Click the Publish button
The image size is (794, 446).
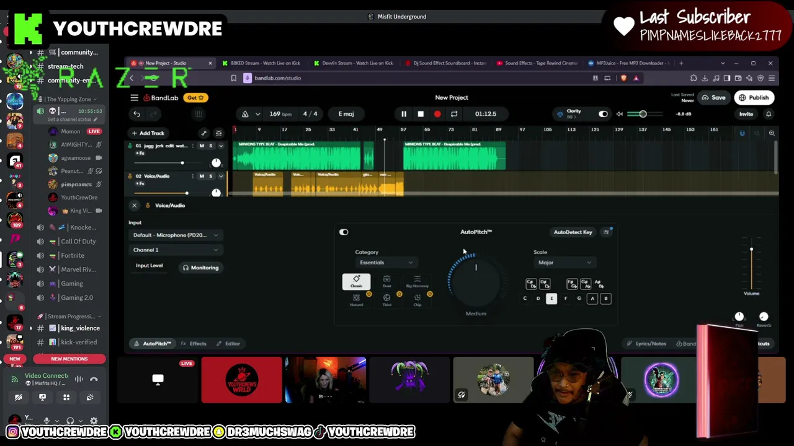pyautogui.click(x=754, y=98)
